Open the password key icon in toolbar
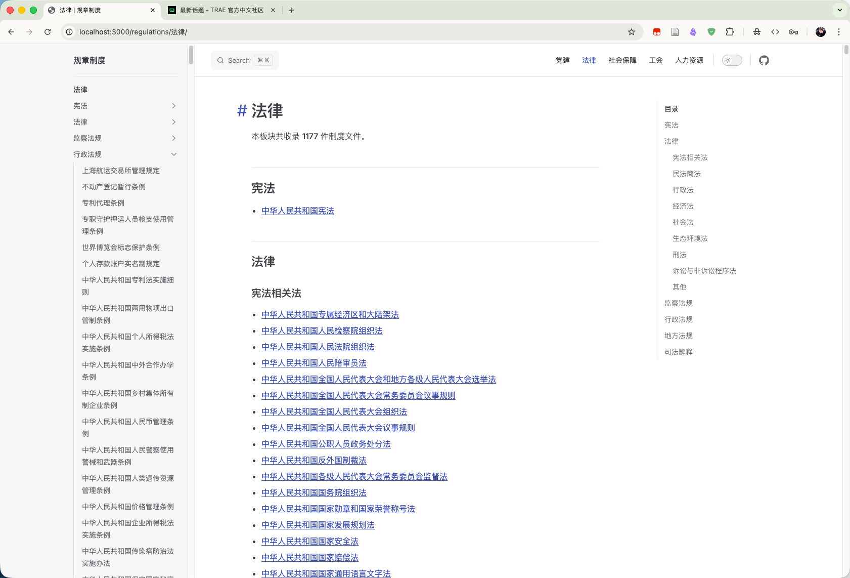 pyautogui.click(x=793, y=32)
